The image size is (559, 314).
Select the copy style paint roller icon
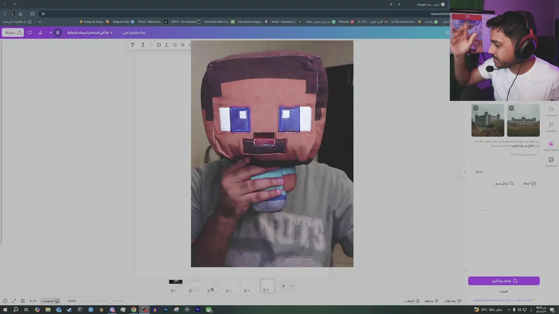pyautogui.click(x=132, y=45)
